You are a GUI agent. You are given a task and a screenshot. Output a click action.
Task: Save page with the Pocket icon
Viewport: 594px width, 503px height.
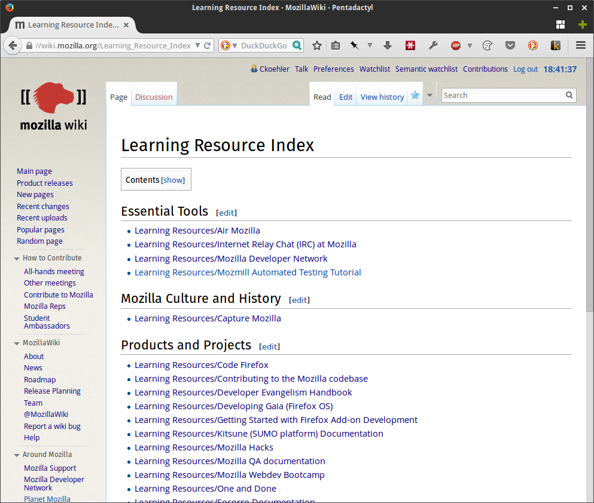pyautogui.click(x=510, y=46)
